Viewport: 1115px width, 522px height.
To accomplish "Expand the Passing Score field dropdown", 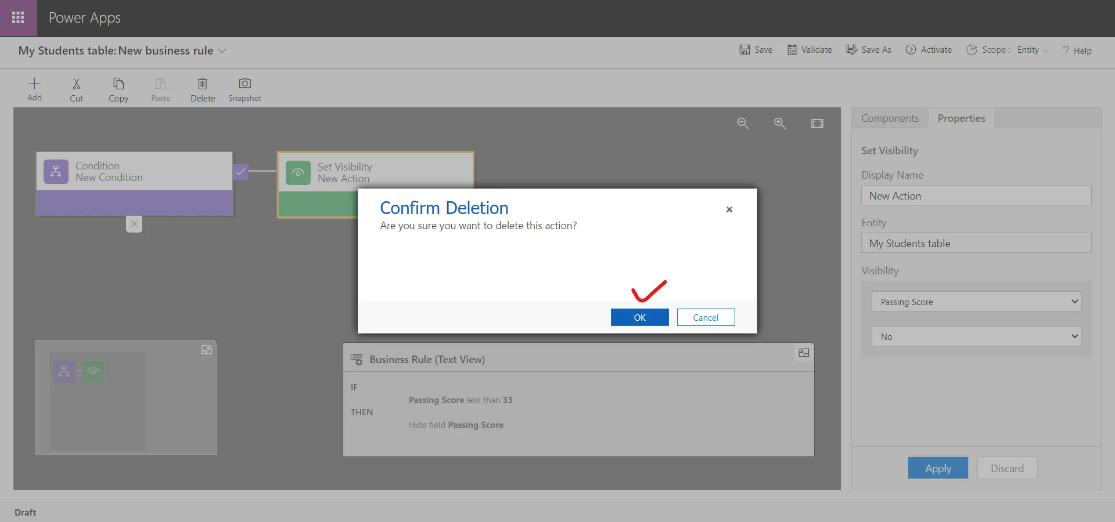I will [x=976, y=302].
